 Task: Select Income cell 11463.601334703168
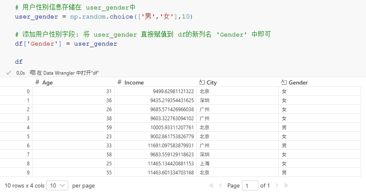[x=155, y=172]
